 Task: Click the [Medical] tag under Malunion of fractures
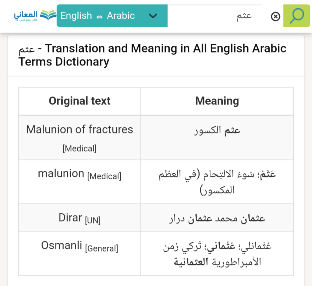(x=80, y=149)
